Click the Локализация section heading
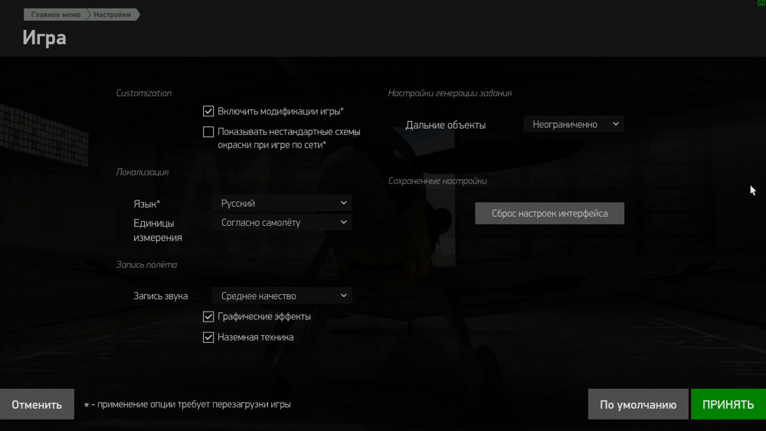This screenshot has height=431, width=766. coord(142,172)
